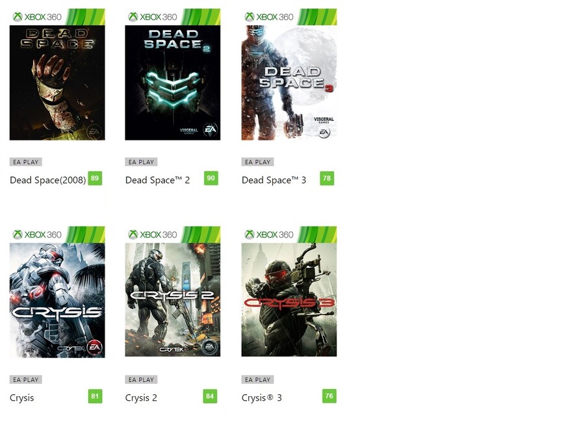Click the Crysis 2 title text
Image resolution: width=585 pixels, height=432 pixels.
click(141, 398)
